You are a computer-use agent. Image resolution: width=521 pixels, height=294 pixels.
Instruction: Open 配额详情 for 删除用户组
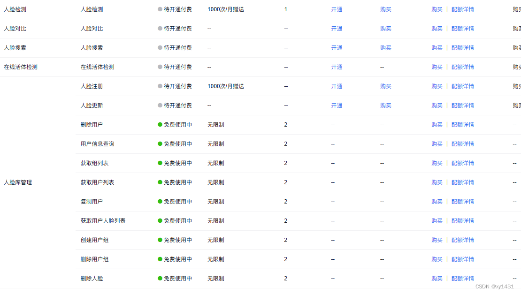click(x=463, y=259)
